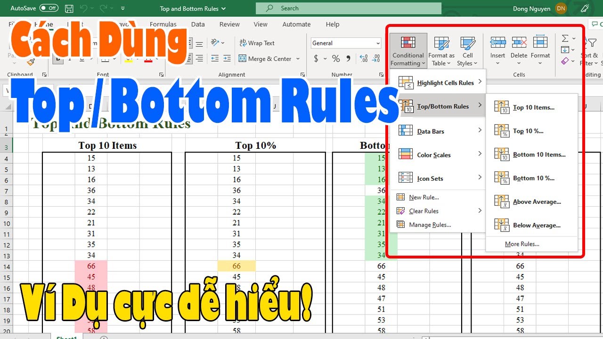Switch to the Formulas tab
The height and width of the screenshot is (339, 603).
coord(163,24)
